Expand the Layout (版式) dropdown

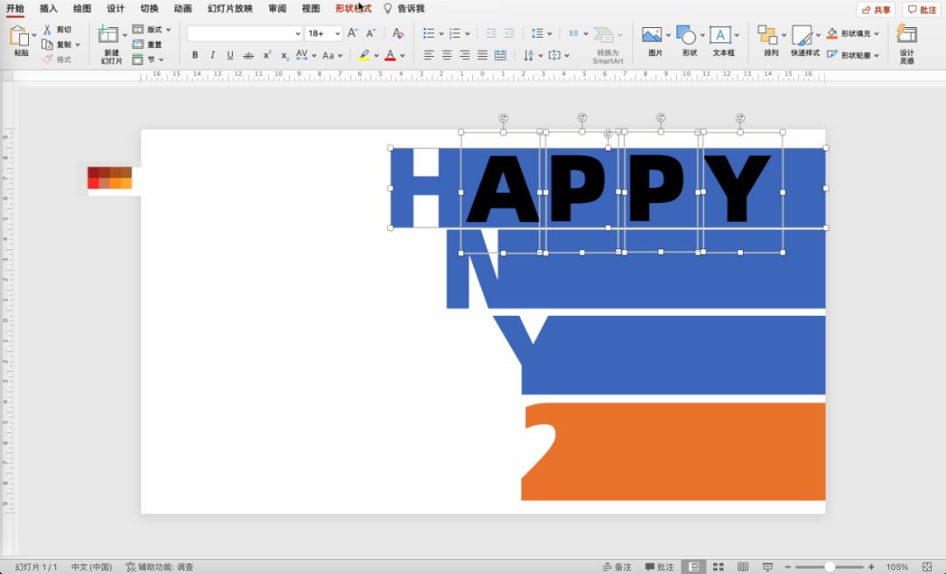168,30
